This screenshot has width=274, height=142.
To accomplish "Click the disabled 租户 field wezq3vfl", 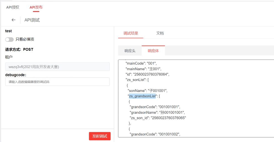I will point(57,67).
